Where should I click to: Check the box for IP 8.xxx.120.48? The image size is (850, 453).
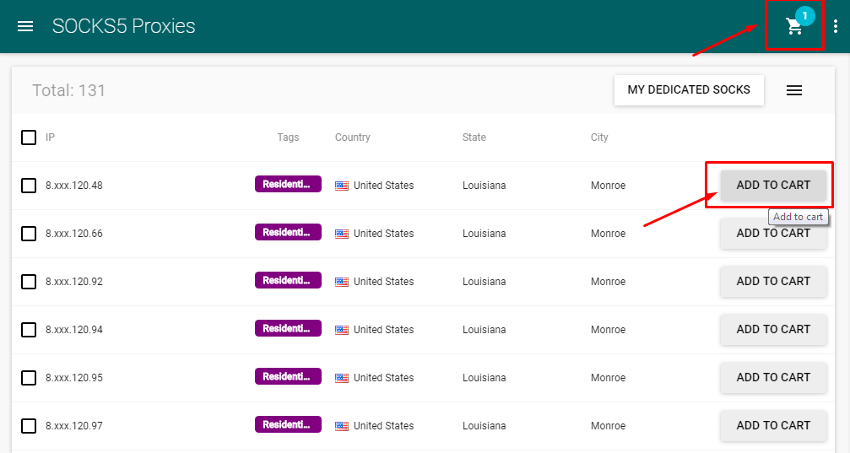(29, 186)
